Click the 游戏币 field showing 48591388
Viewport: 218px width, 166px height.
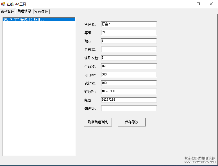(x=129, y=91)
